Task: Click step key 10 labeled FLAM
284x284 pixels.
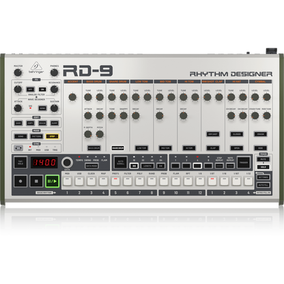Action: tap(176, 181)
